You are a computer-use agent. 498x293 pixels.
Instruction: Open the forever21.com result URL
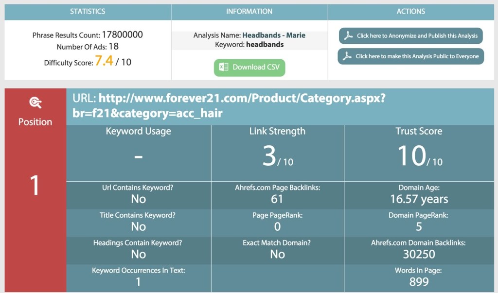(x=229, y=105)
